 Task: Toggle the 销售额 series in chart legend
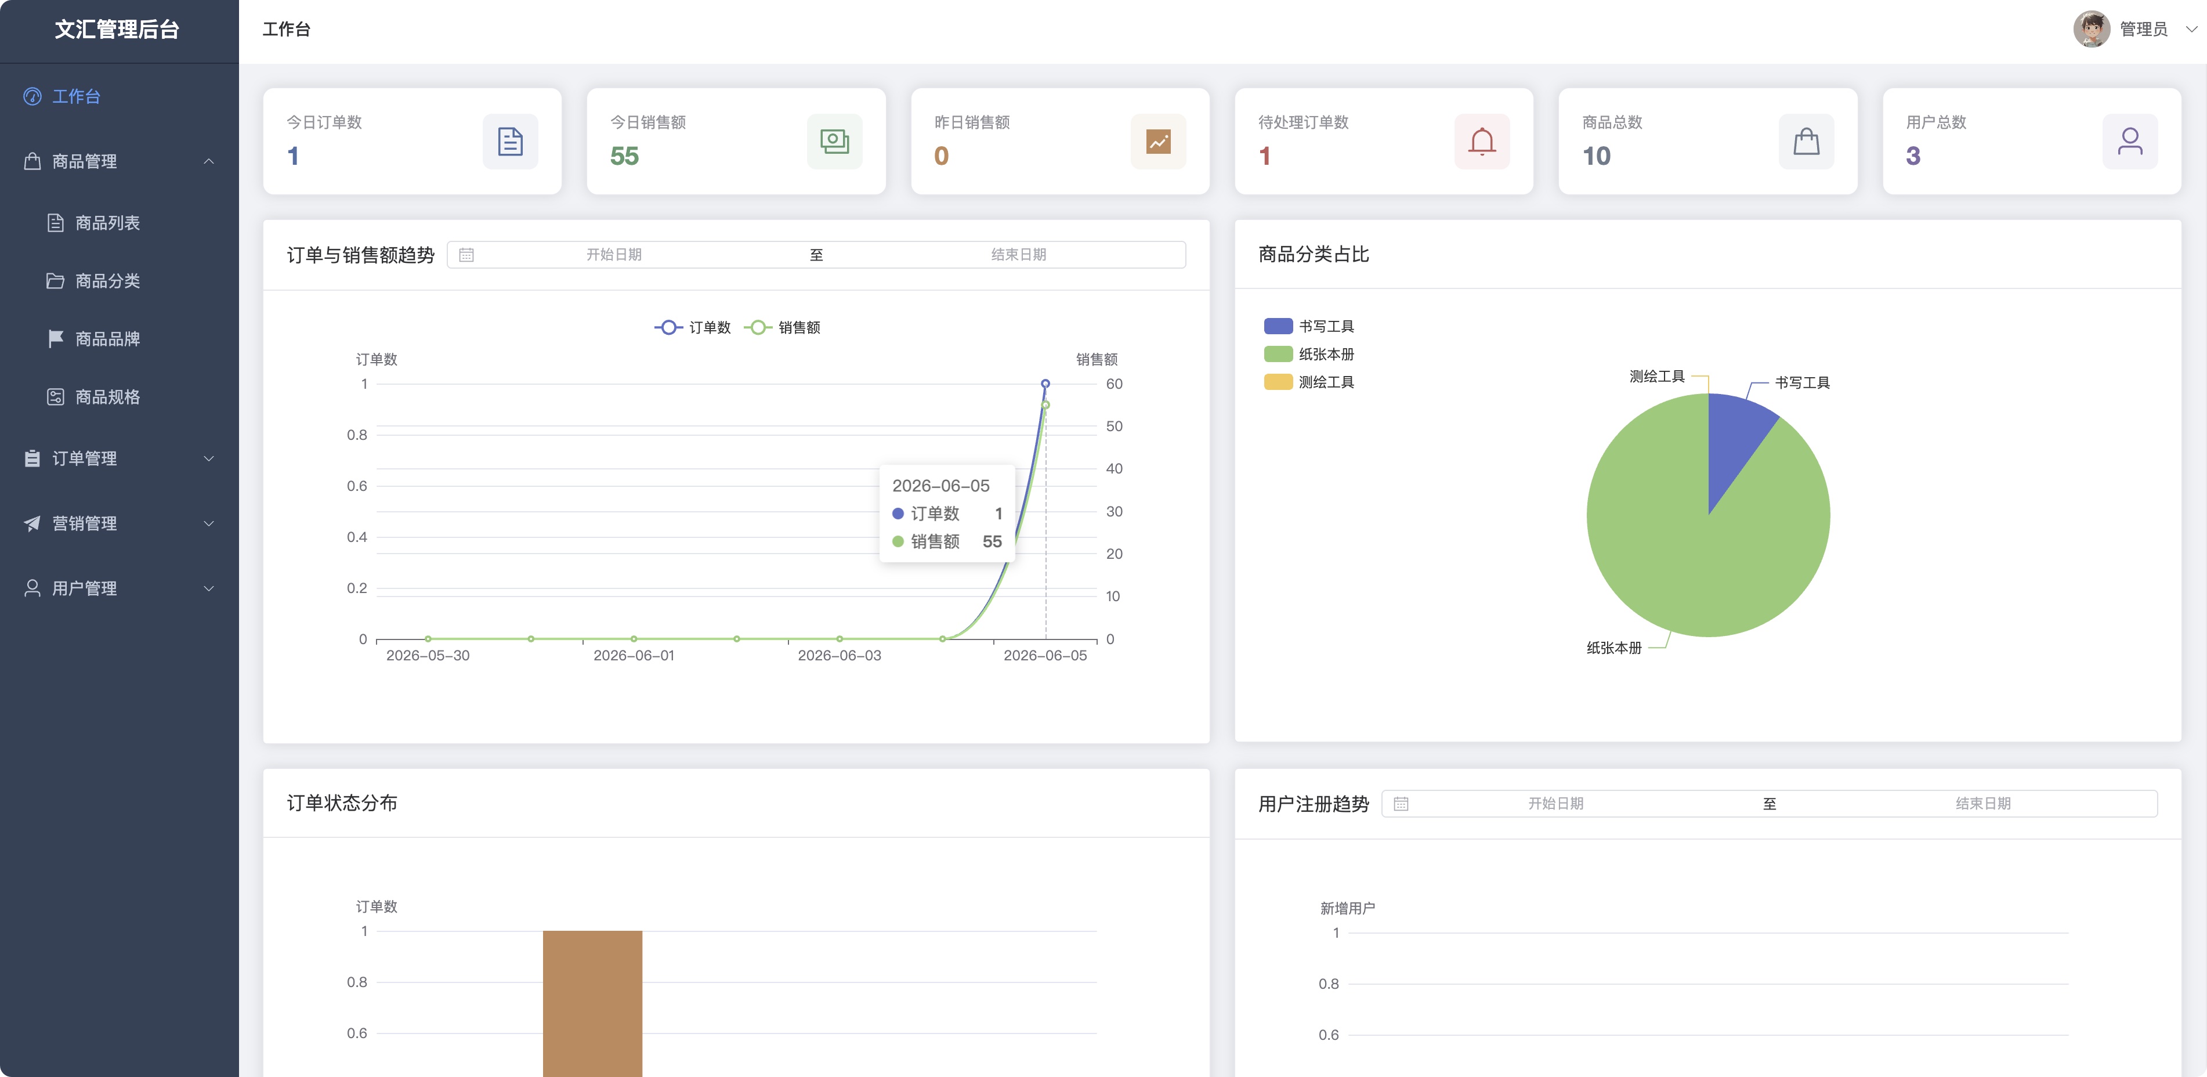click(782, 327)
